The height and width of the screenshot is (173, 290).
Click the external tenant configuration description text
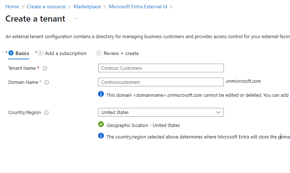point(148,36)
